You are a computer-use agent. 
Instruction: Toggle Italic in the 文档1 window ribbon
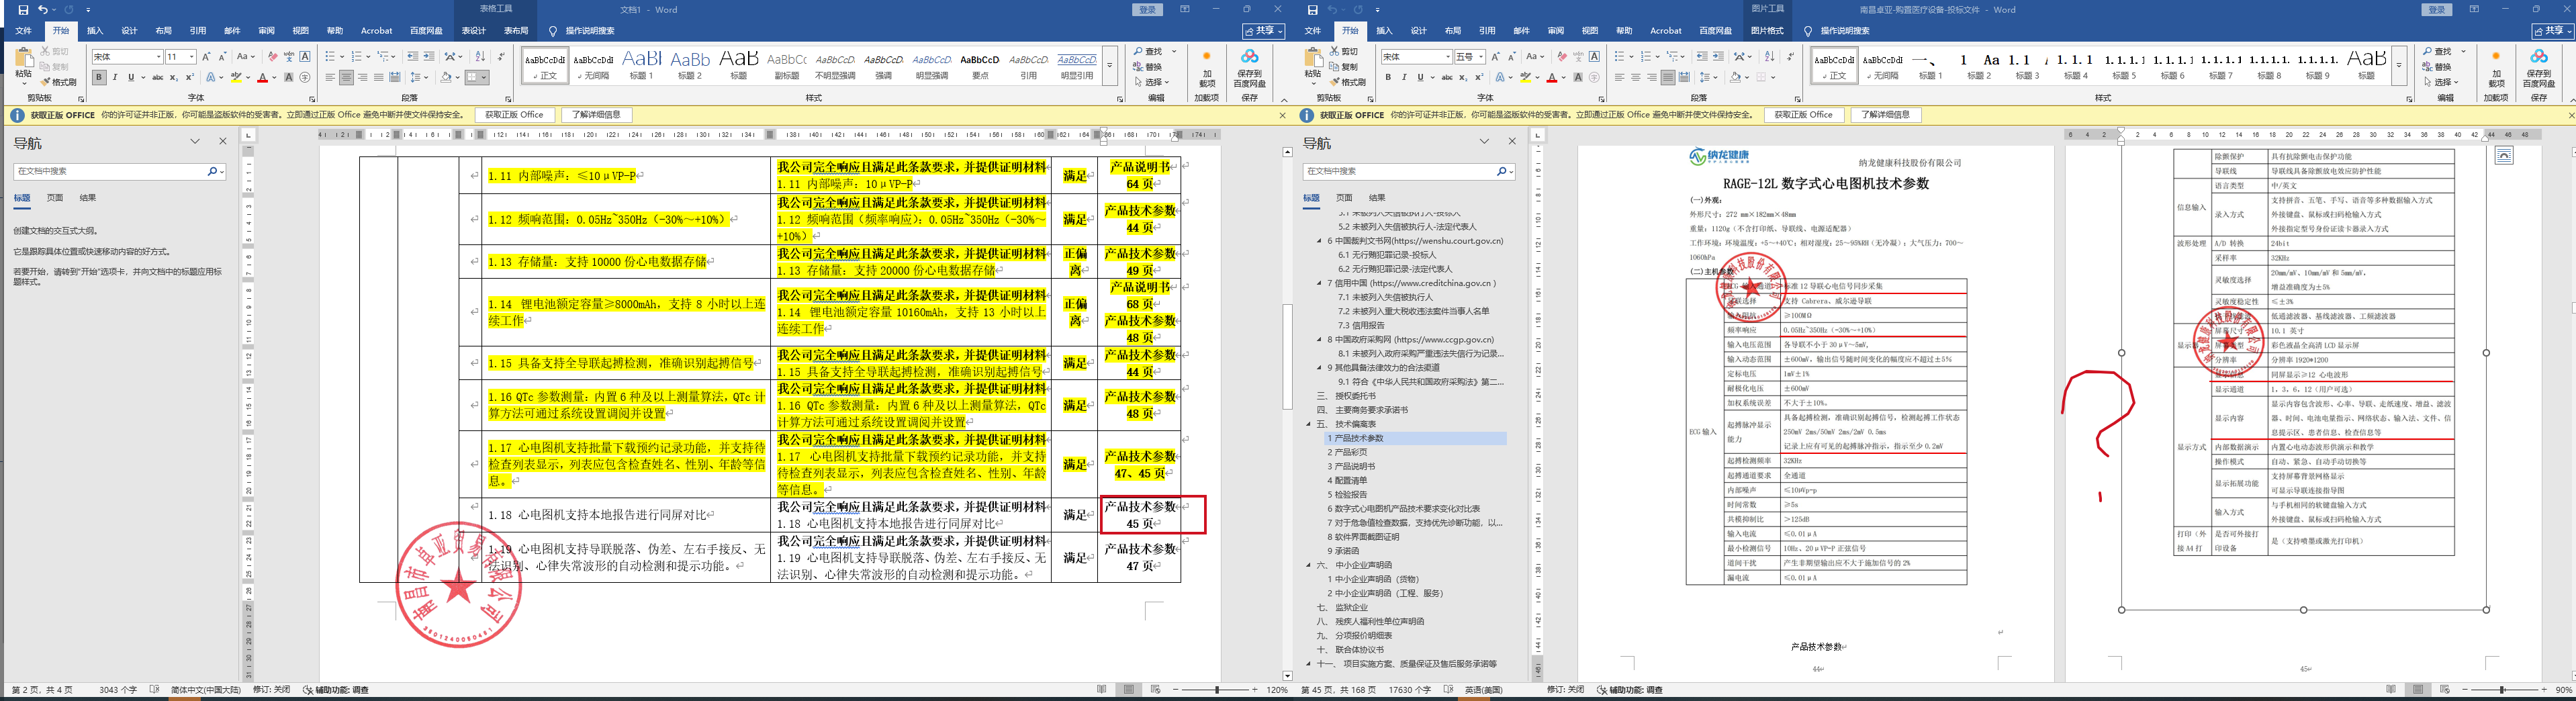pyautogui.click(x=115, y=77)
